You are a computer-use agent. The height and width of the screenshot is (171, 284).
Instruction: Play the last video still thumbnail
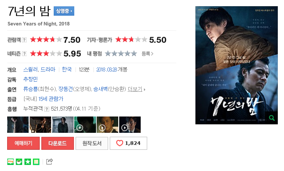130,125
